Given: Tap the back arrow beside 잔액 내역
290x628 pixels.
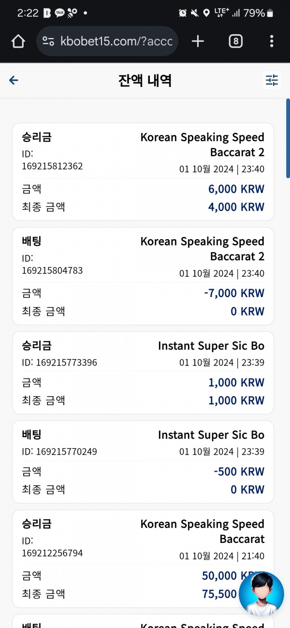Looking at the screenshot, I should [x=14, y=80].
